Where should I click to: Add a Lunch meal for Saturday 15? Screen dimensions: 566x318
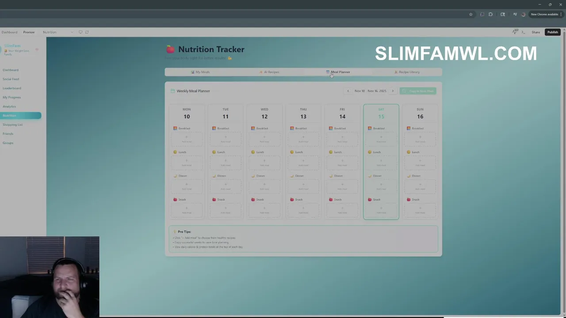pyautogui.click(x=381, y=163)
